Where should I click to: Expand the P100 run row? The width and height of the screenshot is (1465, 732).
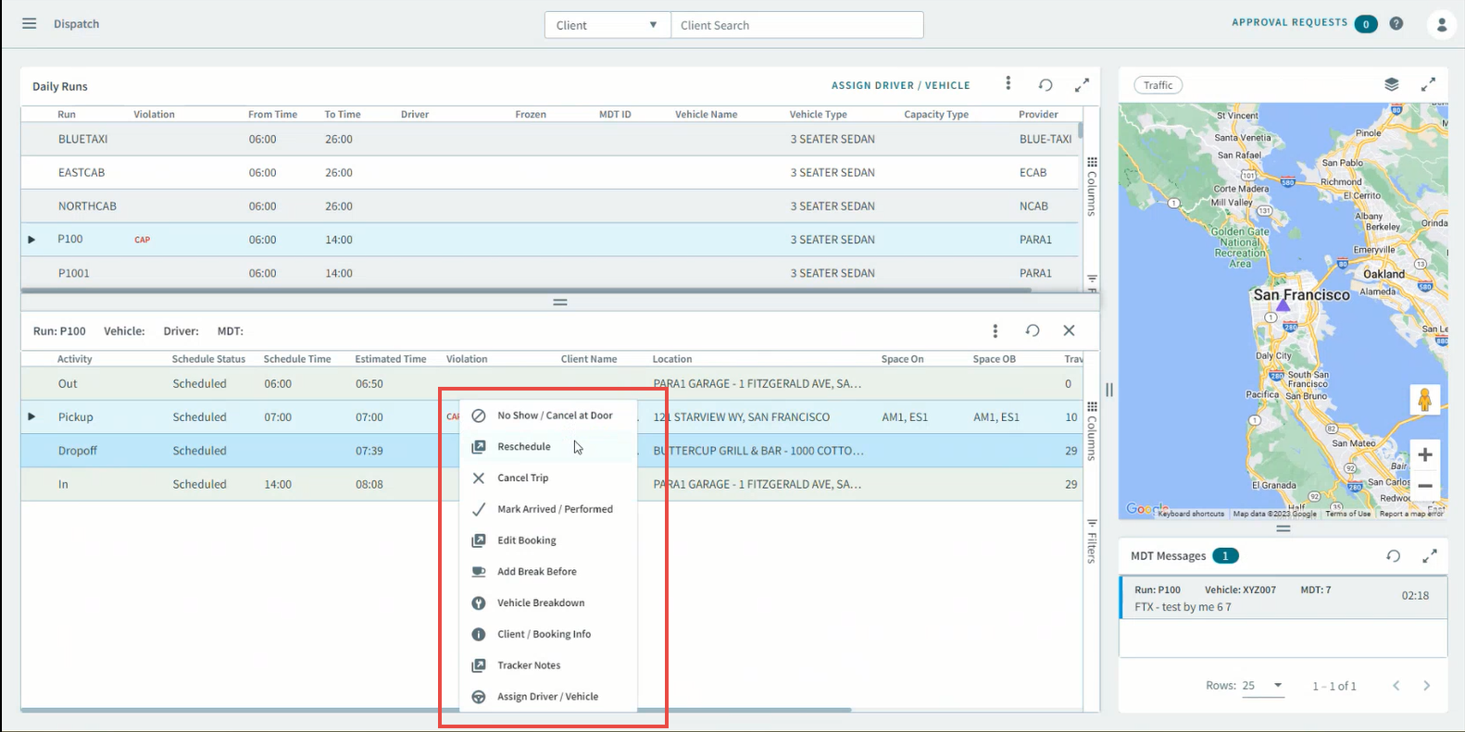[x=31, y=240]
